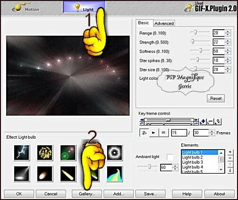The height and width of the screenshot is (200, 238).
Task: Play the animation preview
Action: coord(153,133)
